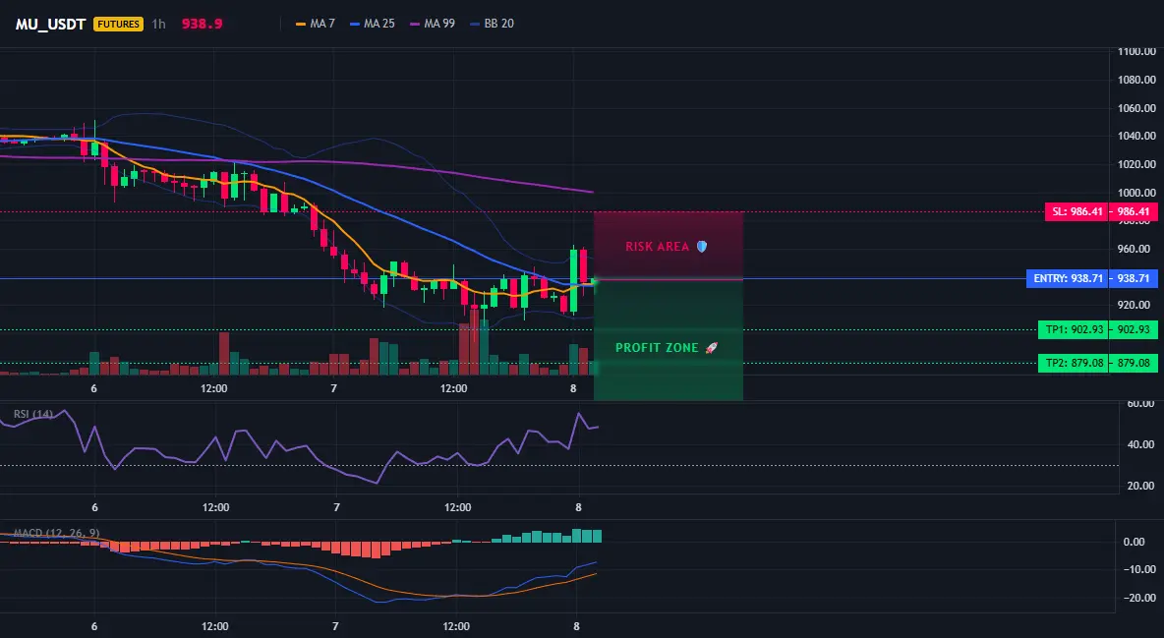Click the 20.00 RSI axis value
1164x638 pixels.
tap(1140, 485)
